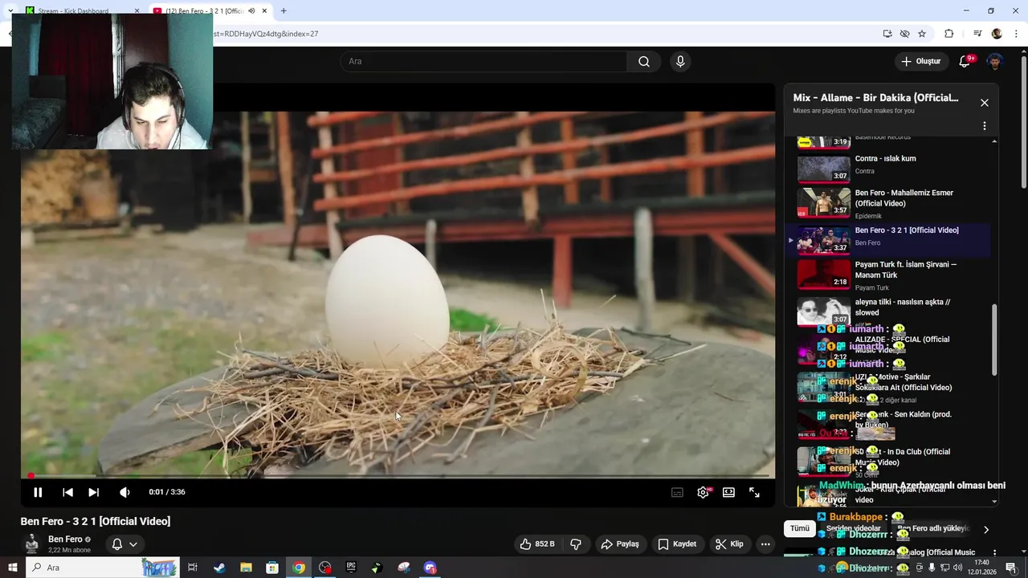Click the Windows taskbar search box

[x=103, y=568]
